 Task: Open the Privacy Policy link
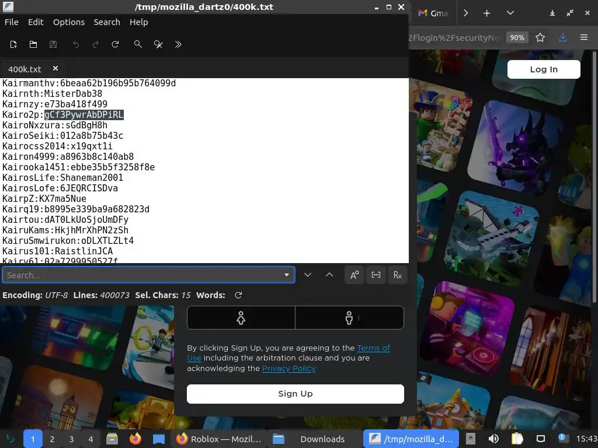click(x=288, y=369)
